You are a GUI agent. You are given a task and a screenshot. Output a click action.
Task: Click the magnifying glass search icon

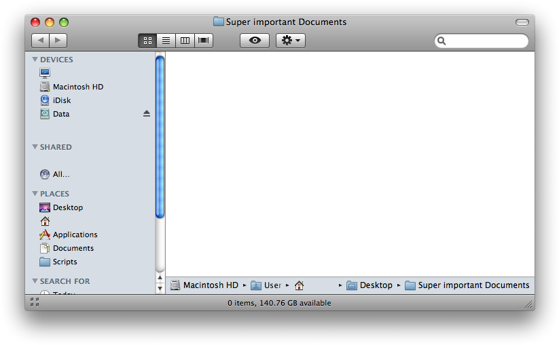tap(441, 41)
